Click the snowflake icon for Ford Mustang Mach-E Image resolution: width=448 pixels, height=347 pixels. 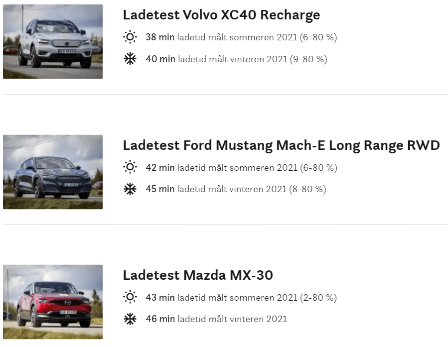tap(130, 190)
